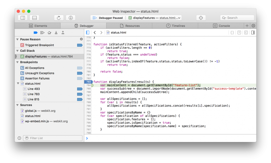Viewport: 271px width, 163px height.
Task: Toggle all breakpoints on or off
Action: (35, 33)
